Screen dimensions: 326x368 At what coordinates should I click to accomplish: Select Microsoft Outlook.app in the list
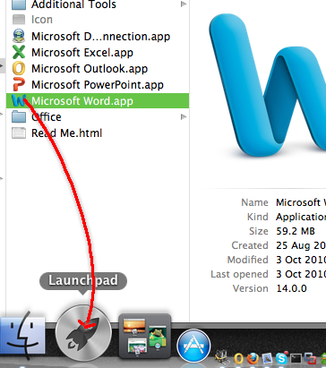pos(90,69)
